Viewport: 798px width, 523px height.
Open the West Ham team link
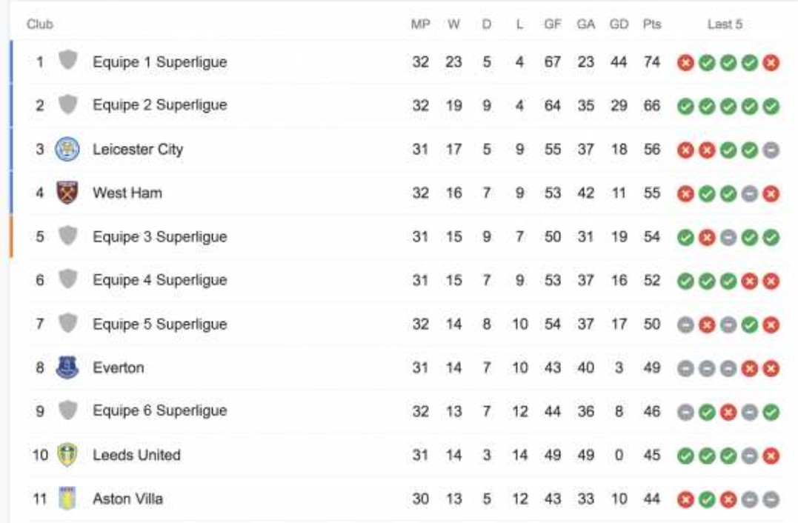pyautogui.click(x=127, y=193)
